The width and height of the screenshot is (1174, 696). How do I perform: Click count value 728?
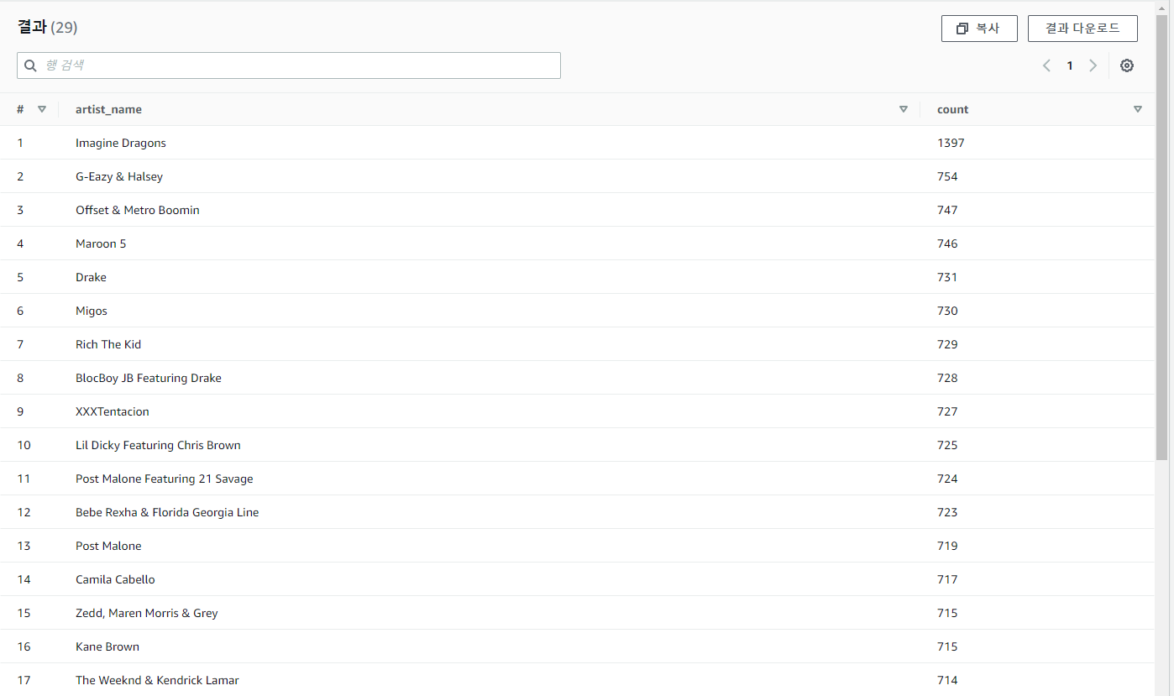[x=947, y=378]
